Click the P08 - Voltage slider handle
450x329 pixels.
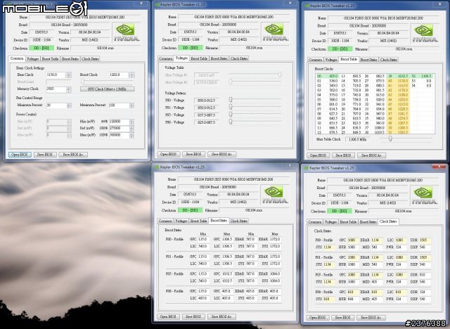pyautogui.click(x=231, y=122)
